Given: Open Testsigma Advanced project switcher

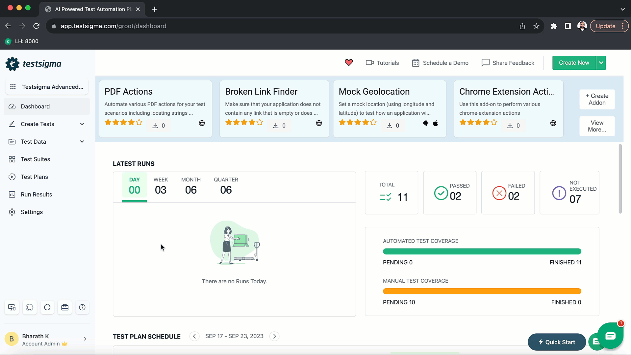Looking at the screenshot, I should pos(47,87).
